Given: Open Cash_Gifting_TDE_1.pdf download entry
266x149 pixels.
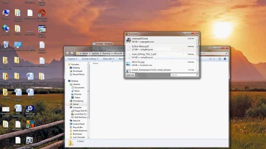Looking at the screenshot, I should [161, 55].
